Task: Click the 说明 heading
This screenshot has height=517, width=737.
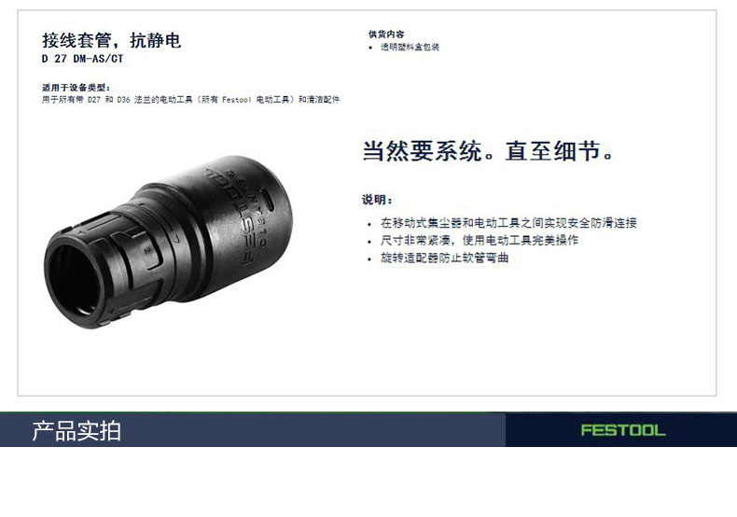Action: tap(377, 200)
